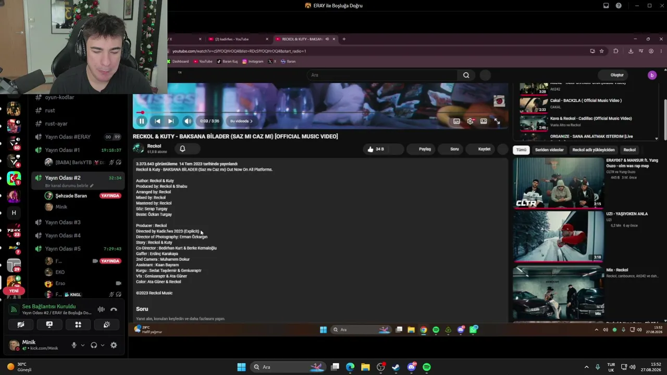Viewport: 667px width, 375px height.
Task: Pause the YouTube video
Action: click(141, 121)
